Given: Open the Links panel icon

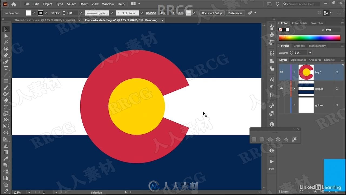Looking at the screenshot, I should point(272,169).
